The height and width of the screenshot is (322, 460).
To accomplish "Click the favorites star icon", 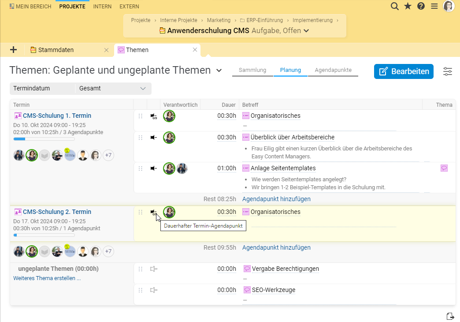I will [408, 6].
